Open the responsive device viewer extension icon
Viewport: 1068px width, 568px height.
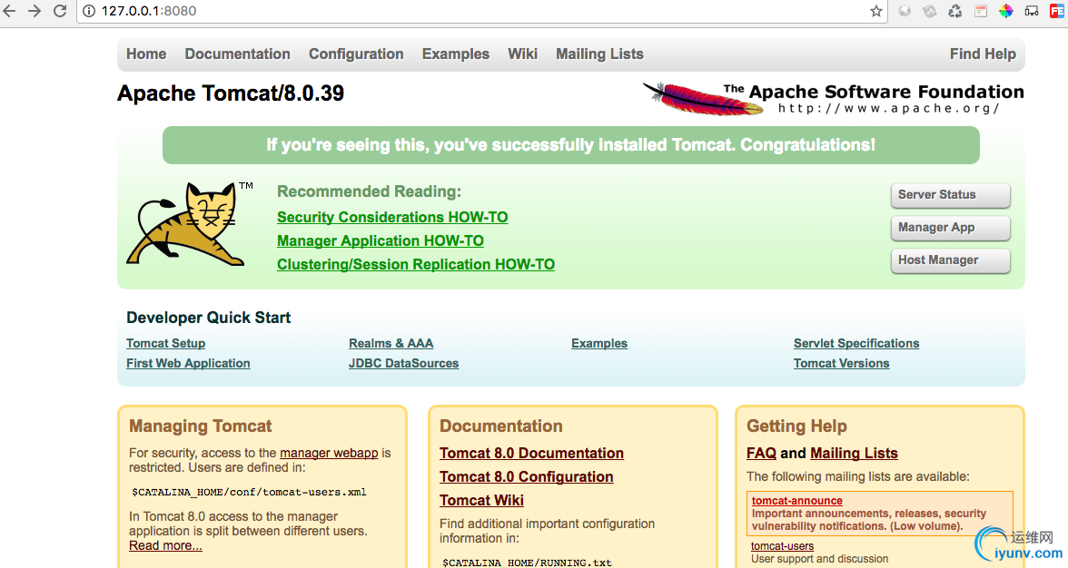point(1032,11)
